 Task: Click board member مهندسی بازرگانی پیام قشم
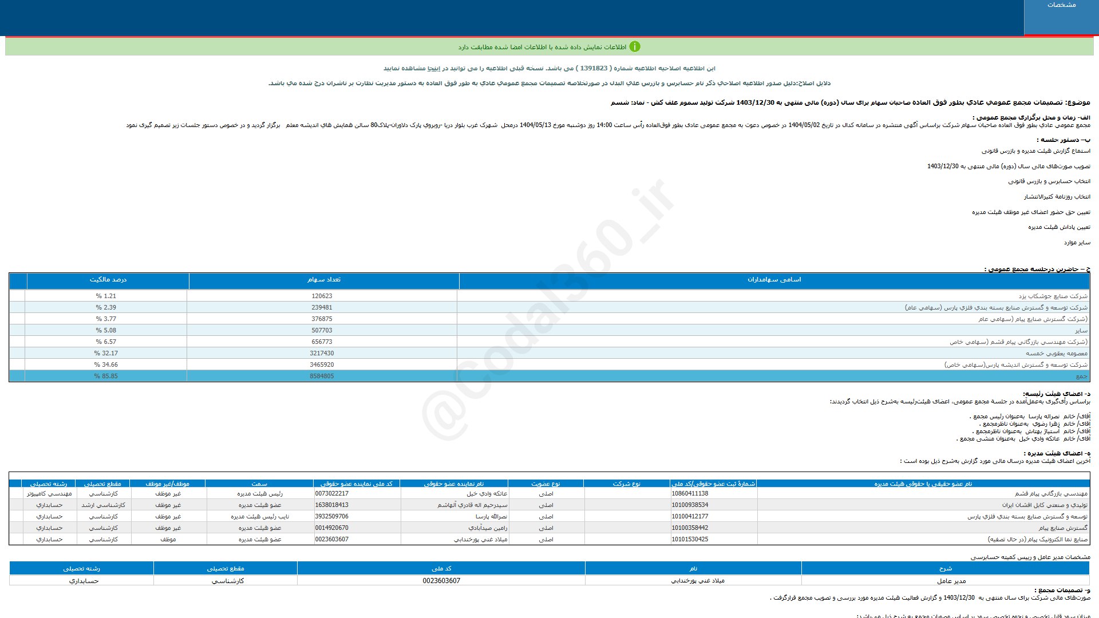pyautogui.click(x=1051, y=494)
